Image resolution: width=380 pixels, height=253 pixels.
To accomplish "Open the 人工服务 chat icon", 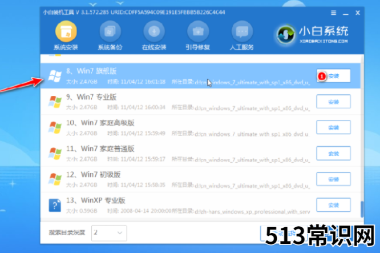I will tap(242, 31).
